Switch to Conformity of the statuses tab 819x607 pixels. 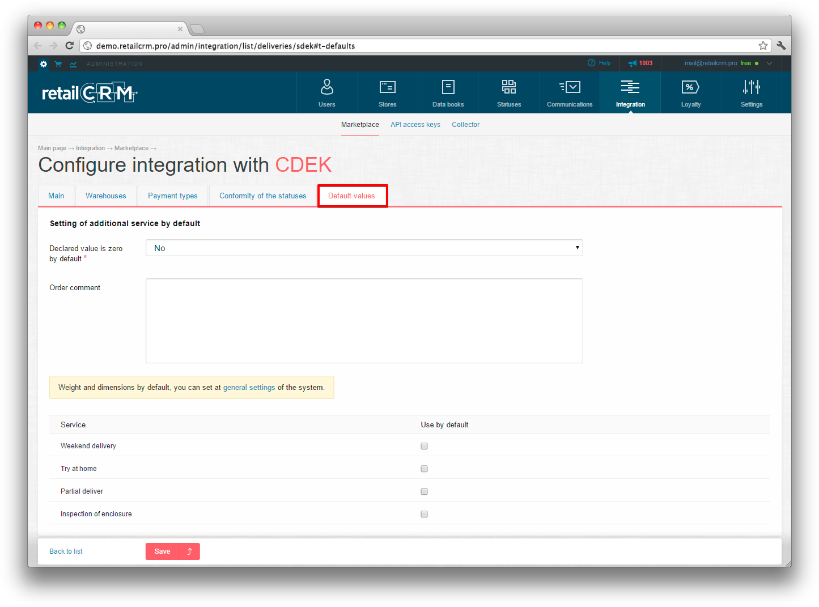click(x=263, y=196)
